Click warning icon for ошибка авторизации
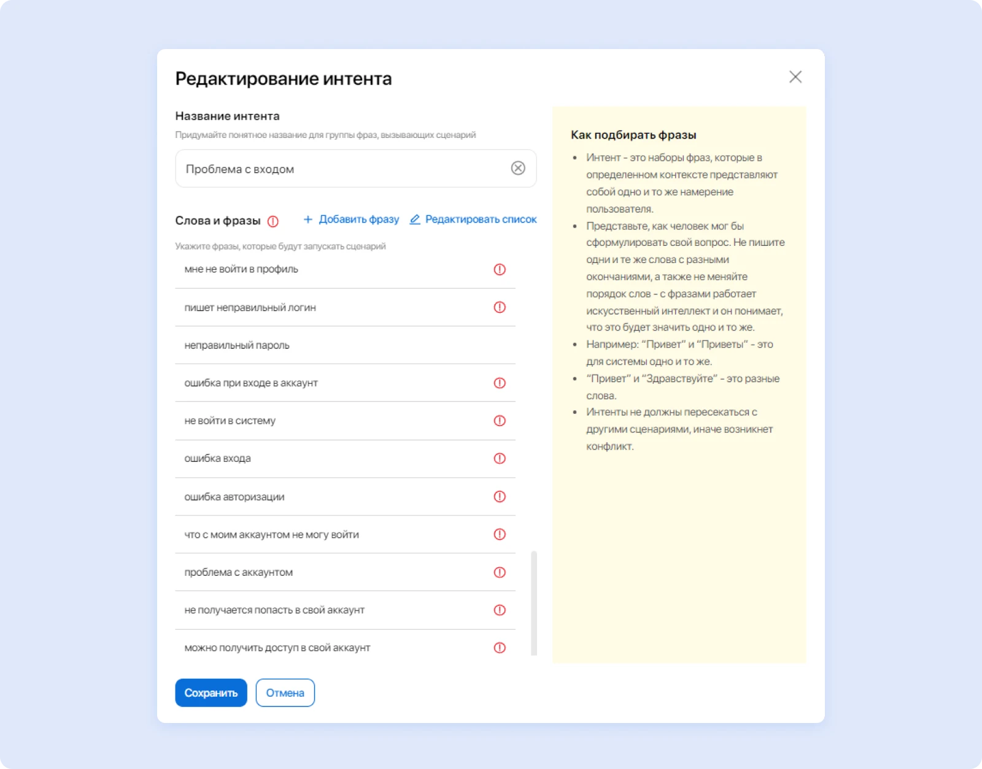The image size is (982, 769). 500,496
